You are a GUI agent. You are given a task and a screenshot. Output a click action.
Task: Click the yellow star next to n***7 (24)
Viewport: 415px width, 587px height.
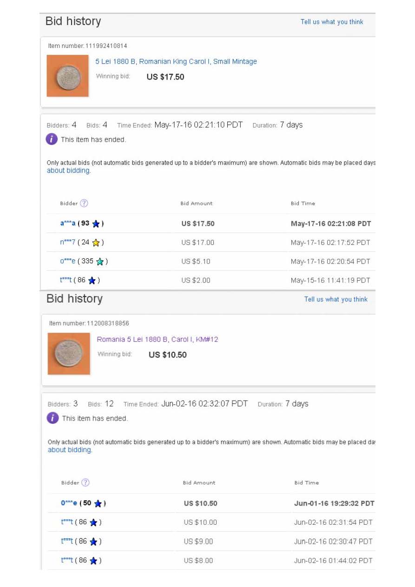[x=96, y=243]
